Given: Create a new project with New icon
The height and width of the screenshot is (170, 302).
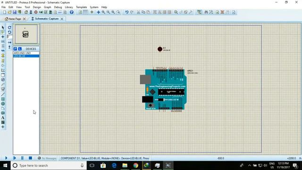Looking at the screenshot, I should point(4,12).
